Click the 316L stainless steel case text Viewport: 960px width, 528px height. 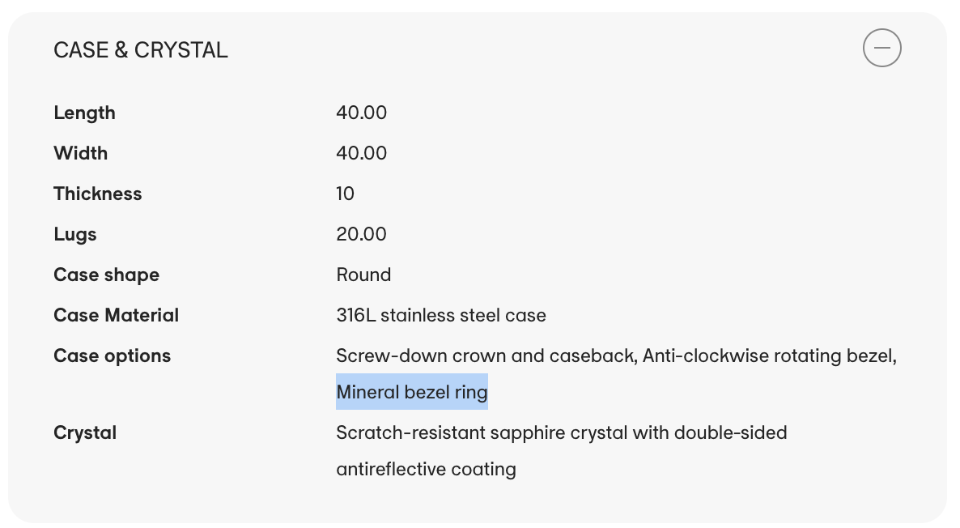(441, 315)
